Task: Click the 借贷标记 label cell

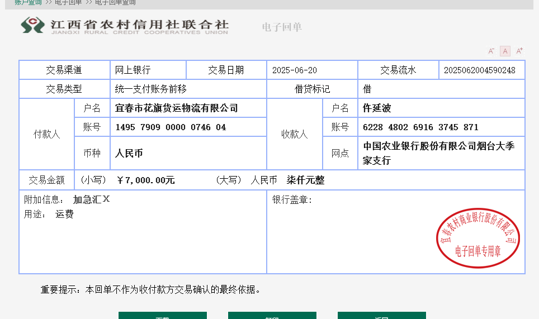Action: (x=312, y=89)
